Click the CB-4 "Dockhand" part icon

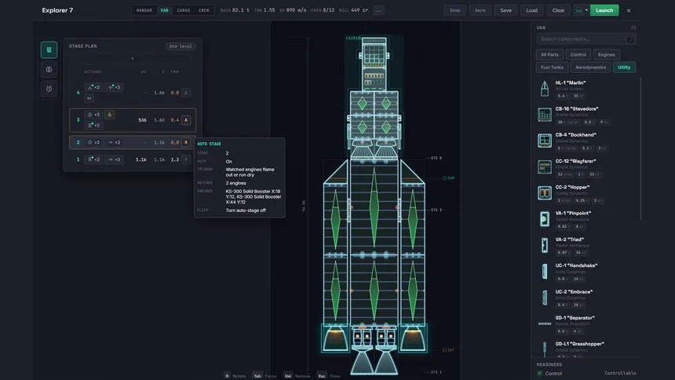[545, 141]
